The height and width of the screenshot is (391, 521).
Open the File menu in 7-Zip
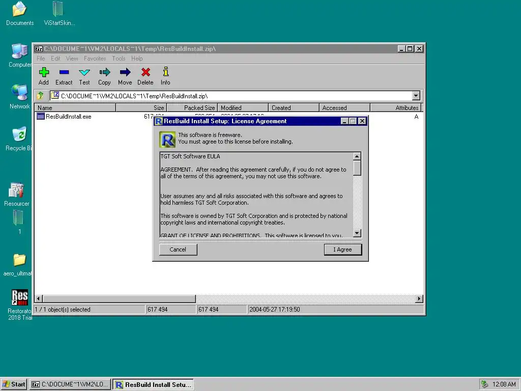click(x=41, y=59)
